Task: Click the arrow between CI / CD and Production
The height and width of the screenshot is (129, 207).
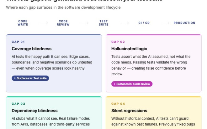Action: click(x=165, y=23)
